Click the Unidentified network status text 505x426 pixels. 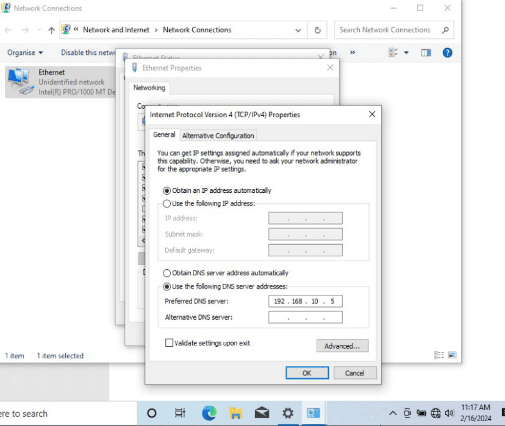tap(72, 82)
